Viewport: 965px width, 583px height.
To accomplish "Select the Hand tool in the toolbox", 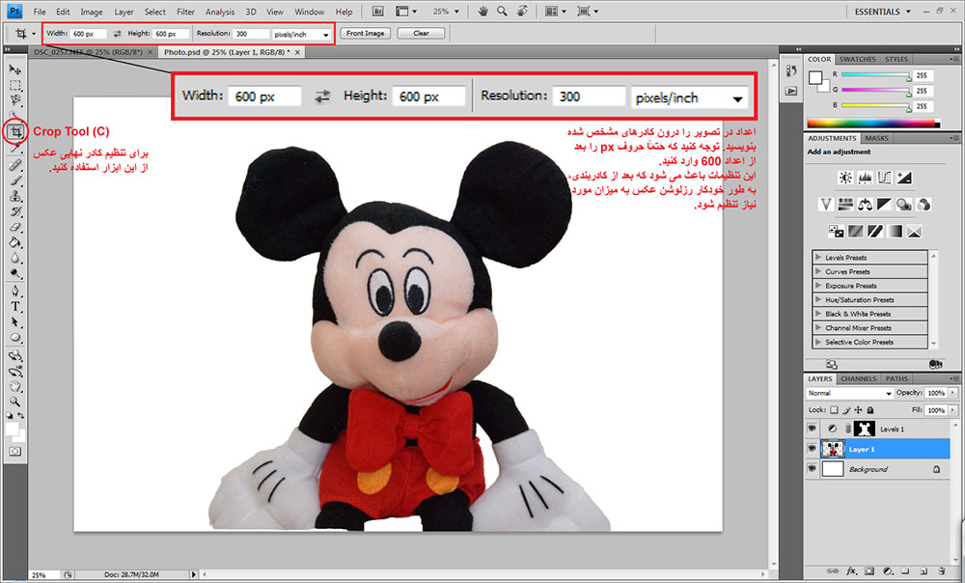I will click(x=15, y=387).
